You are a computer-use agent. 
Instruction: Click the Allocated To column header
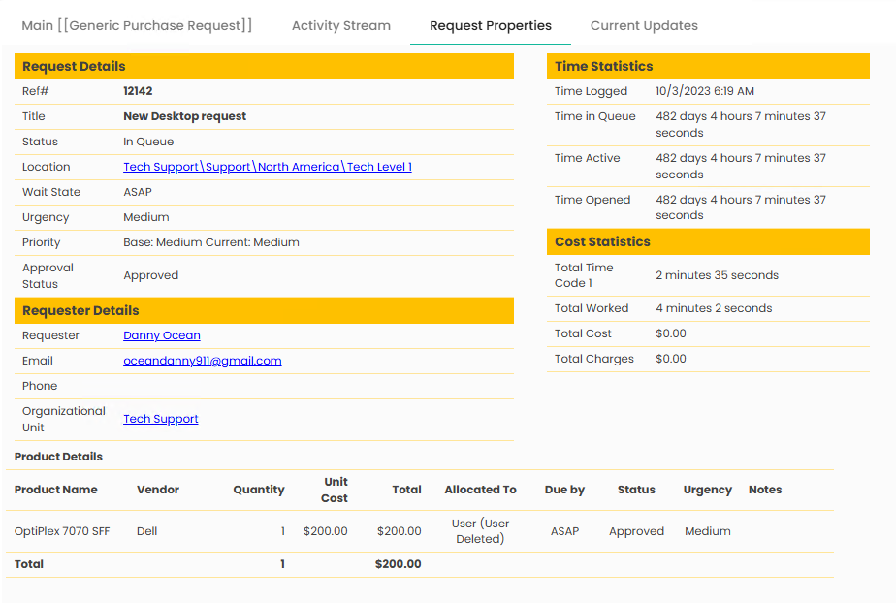pos(480,490)
